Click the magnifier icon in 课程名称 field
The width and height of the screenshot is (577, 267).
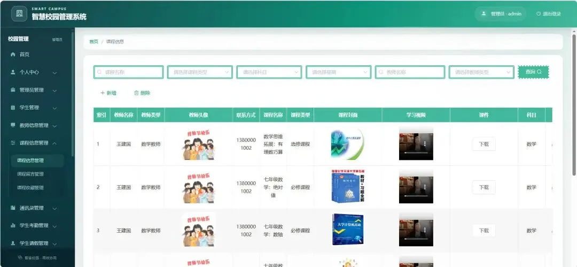pos(99,72)
